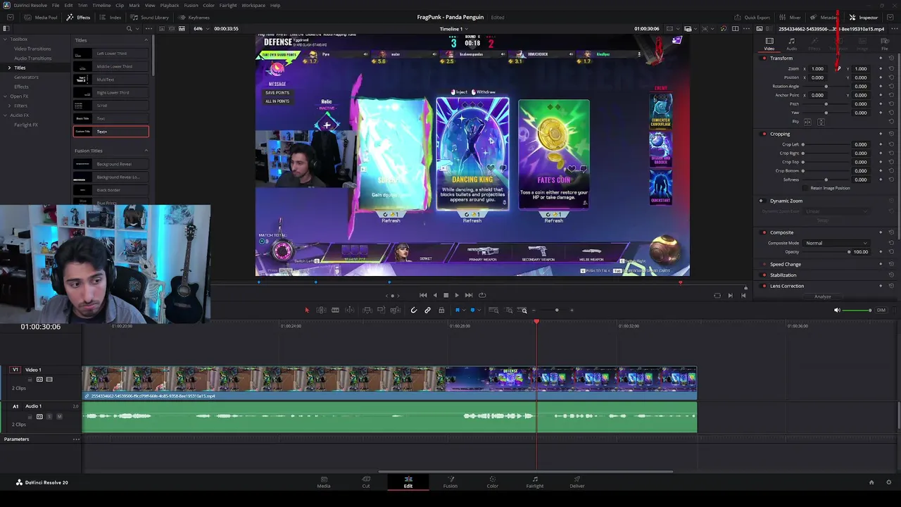Open the Playback menu
The width and height of the screenshot is (901, 507).
[x=170, y=5]
